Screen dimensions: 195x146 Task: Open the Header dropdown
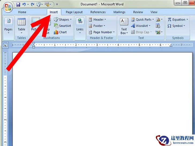97,20
